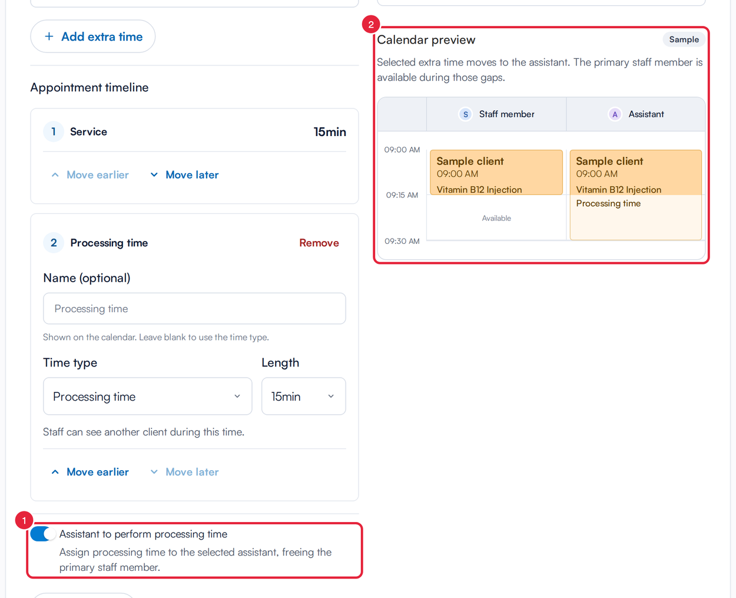736x598 pixels.
Task: Click the Processing time block in Assistant column
Action: [636, 217]
